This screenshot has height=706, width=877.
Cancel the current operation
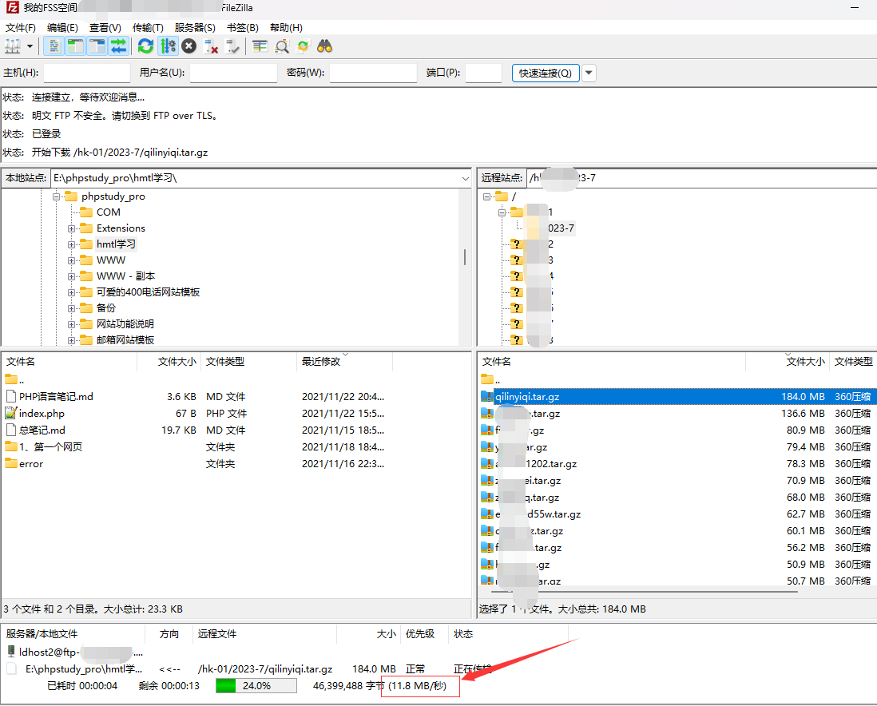[189, 46]
